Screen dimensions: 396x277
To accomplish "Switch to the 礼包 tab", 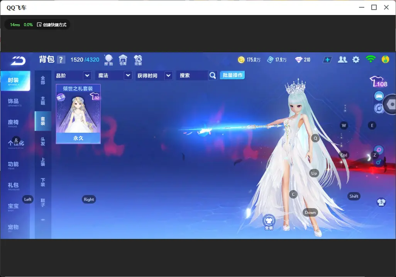I will [x=14, y=186].
